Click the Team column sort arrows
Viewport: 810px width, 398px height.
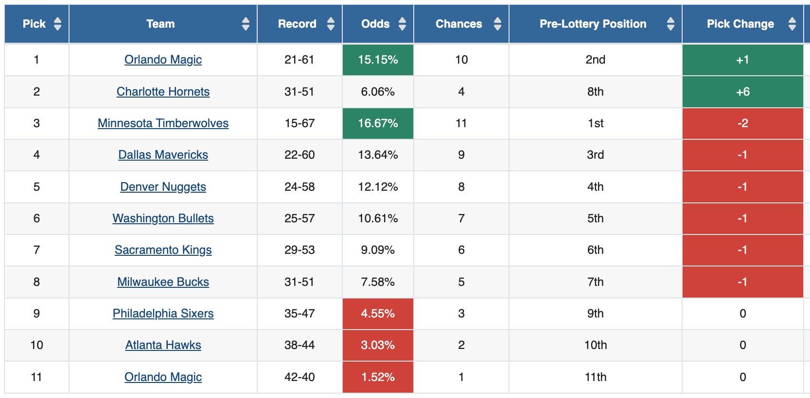[246, 24]
